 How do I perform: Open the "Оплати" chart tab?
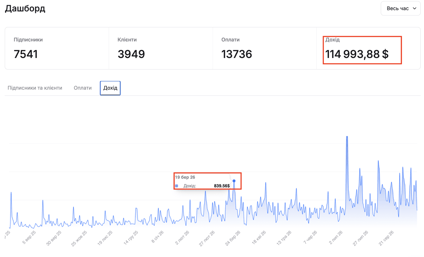(x=83, y=88)
